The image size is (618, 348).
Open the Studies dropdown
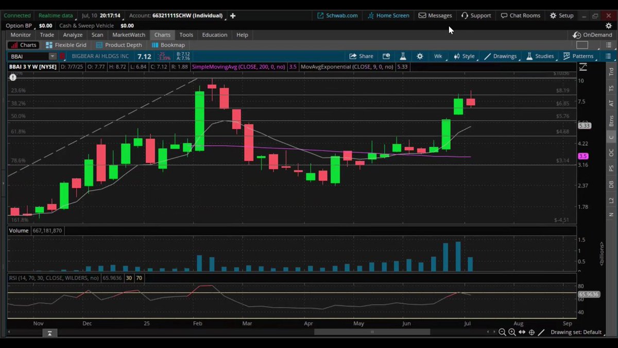coord(540,56)
